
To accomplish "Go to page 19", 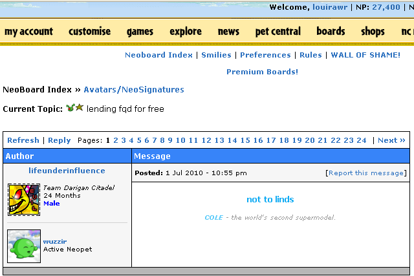I will pyautogui.click(x=297, y=140).
